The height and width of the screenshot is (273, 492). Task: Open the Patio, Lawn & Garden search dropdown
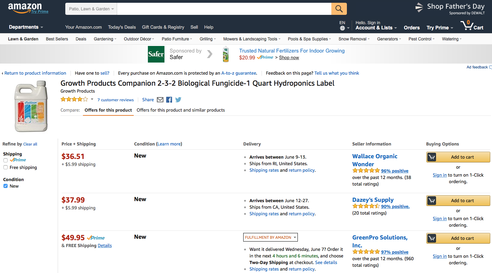(x=91, y=9)
